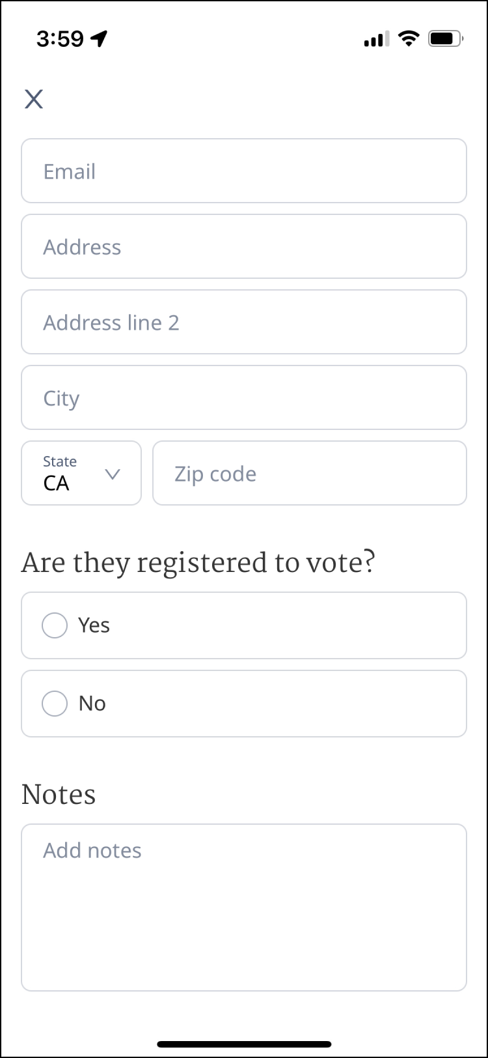This screenshot has height=1058, width=488.
Task: Focus the Address line 2 field
Action: tap(244, 322)
